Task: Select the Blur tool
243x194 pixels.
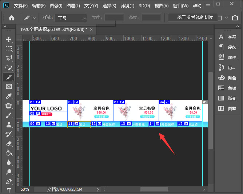Action: (9, 162)
